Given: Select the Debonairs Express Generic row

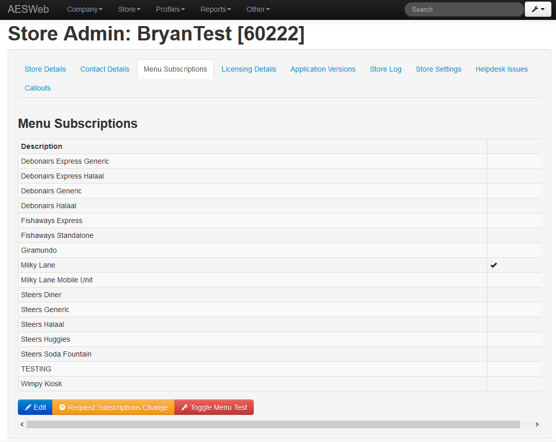Looking at the screenshot, I should tap(279, 162).
